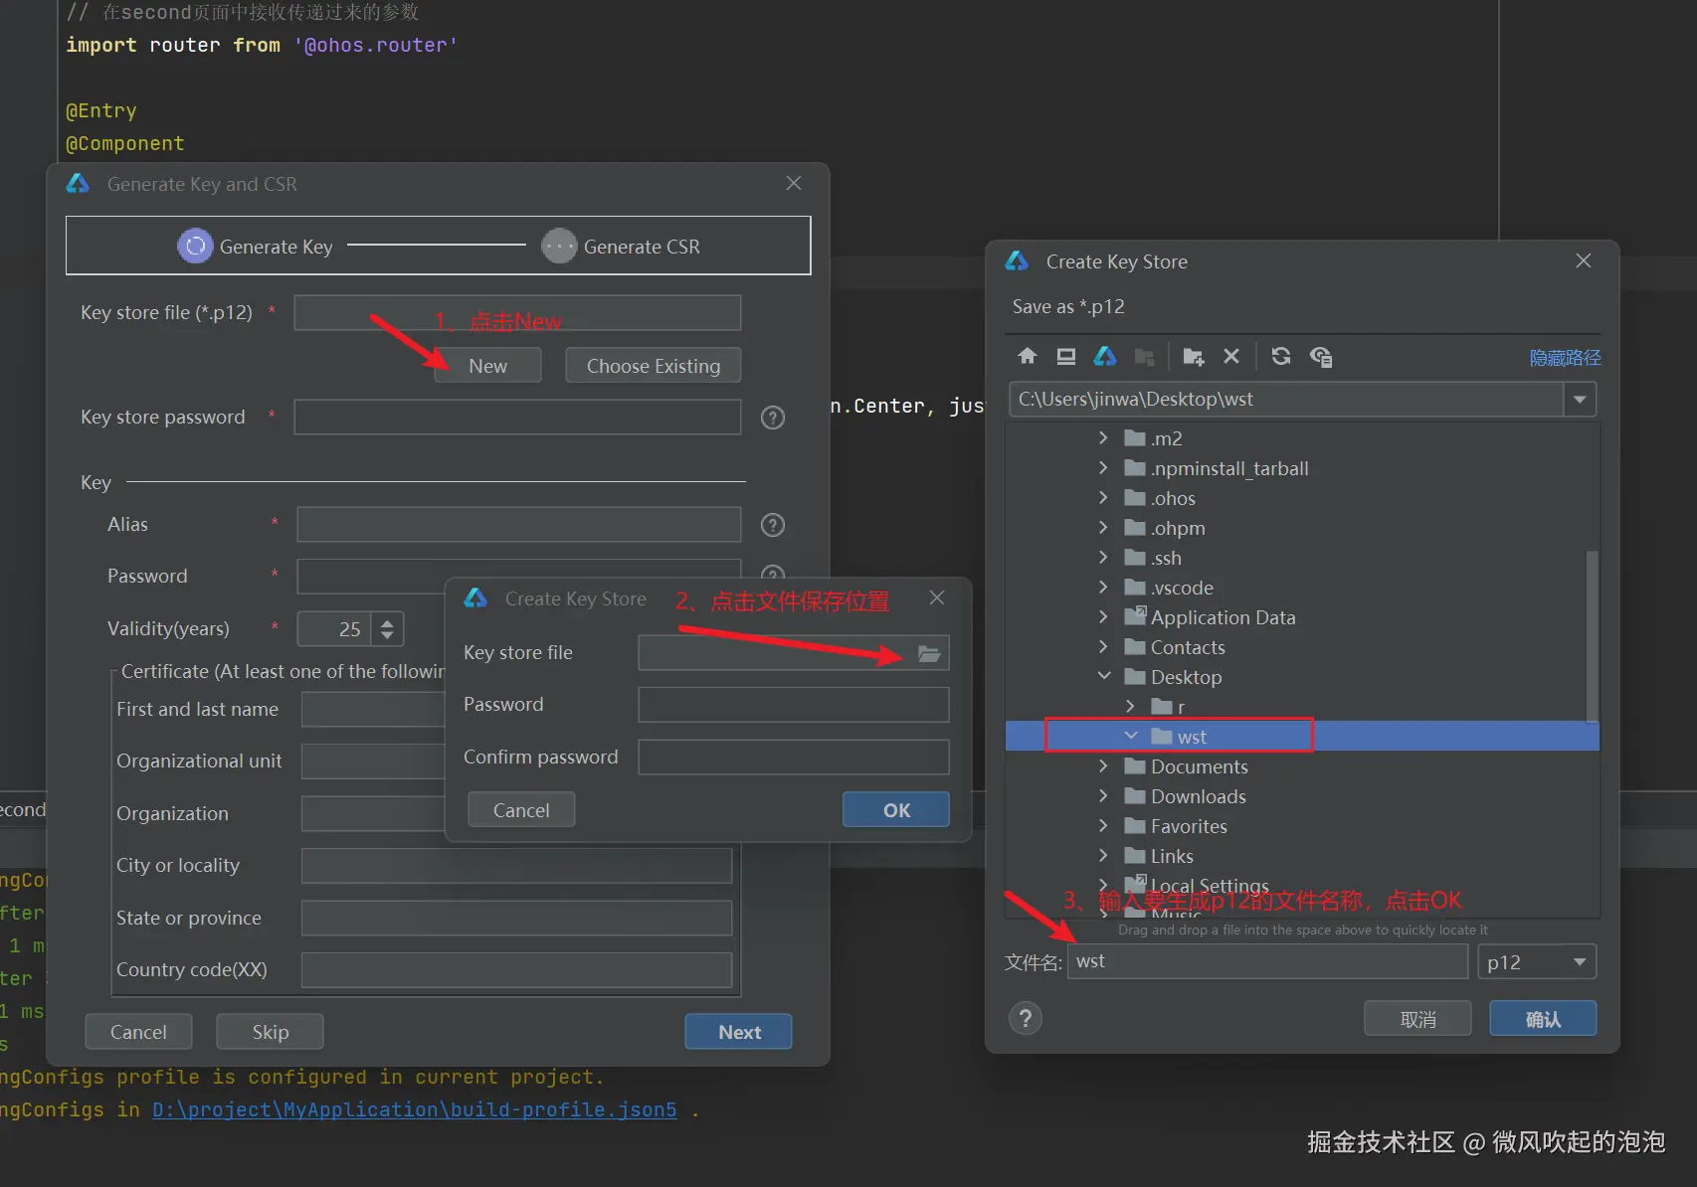The height and width of the screenshot is (1187, 1697).
Task: Expand the .ssh folder
Action: pyautogui.click(x=1103, y=558)
